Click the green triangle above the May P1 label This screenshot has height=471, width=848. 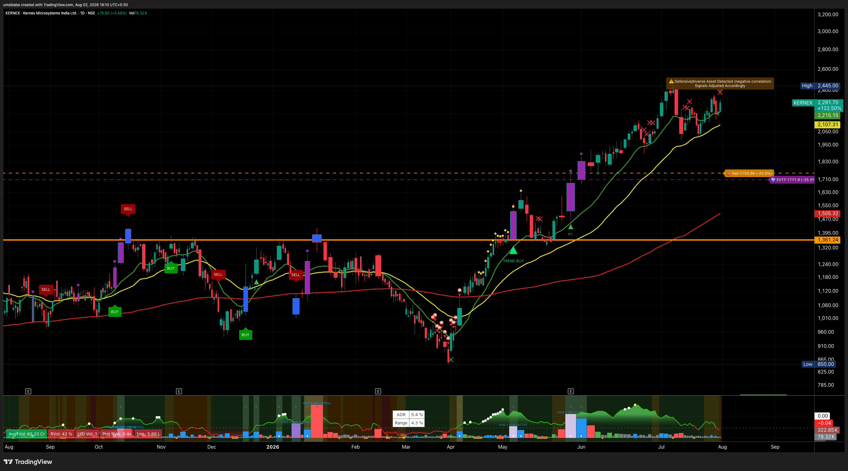coord(571,227)
